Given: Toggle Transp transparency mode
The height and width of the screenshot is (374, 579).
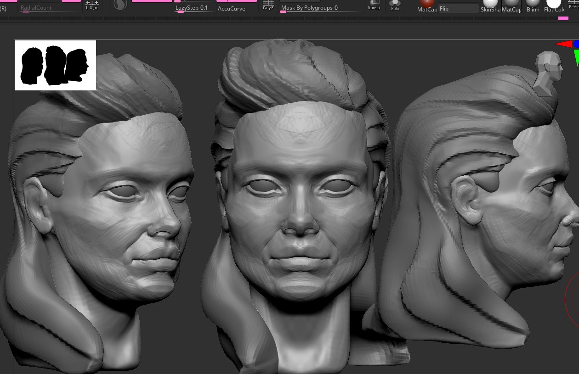Looking at the screenshot, I should point(374,6).
